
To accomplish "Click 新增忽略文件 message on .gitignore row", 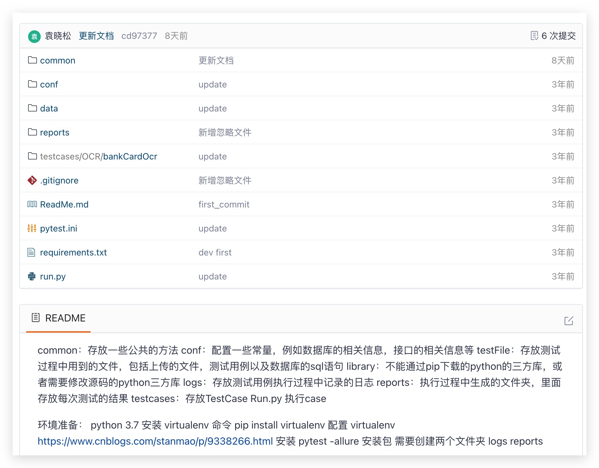I will point(225,180).
